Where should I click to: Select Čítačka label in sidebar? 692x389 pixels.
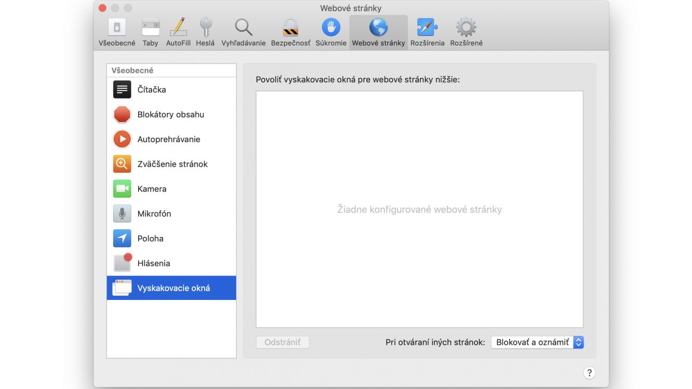click(152, 90)
